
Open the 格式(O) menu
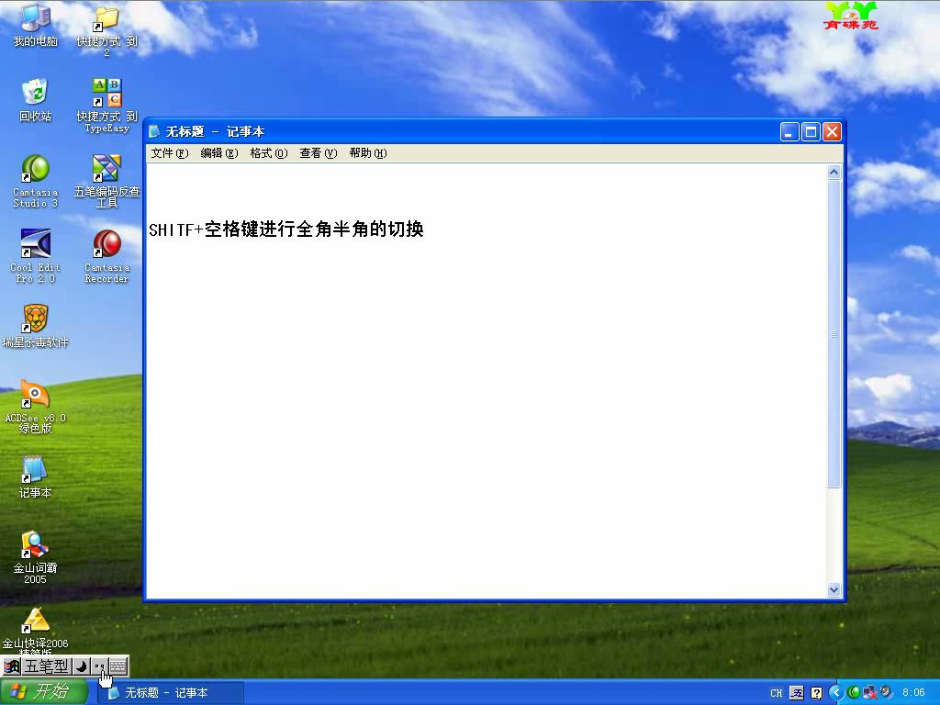[x=269, y=153]
